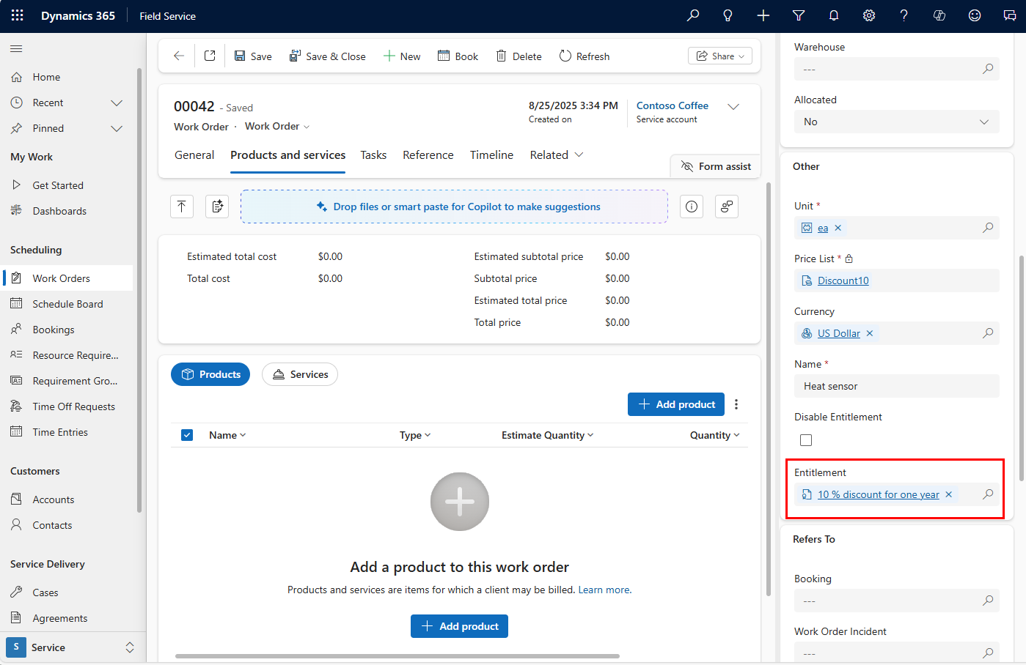Check the Disable Entitlement checkbox
This screenshot has height=665, width=1026.
point(806,439)
